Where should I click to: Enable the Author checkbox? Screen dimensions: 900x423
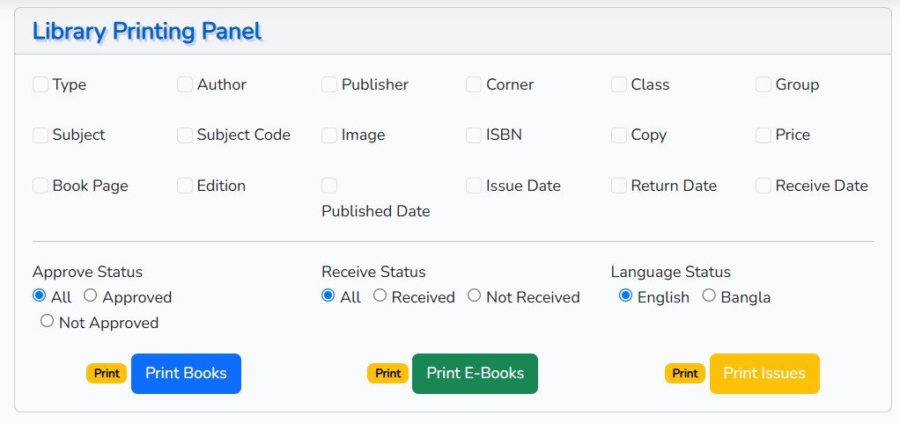point(185,84)
